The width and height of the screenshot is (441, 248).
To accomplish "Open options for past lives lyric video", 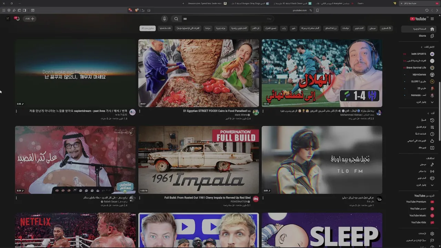I will click(x=16, y=111).
